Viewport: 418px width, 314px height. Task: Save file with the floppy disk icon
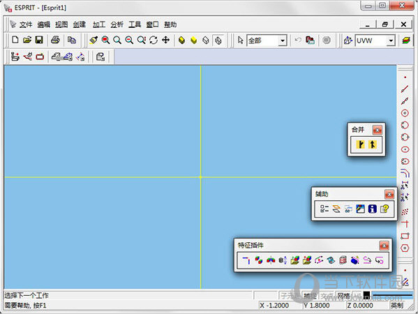click(x=39, y=40)
